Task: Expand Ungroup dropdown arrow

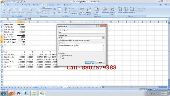Action: coord(126,14)
